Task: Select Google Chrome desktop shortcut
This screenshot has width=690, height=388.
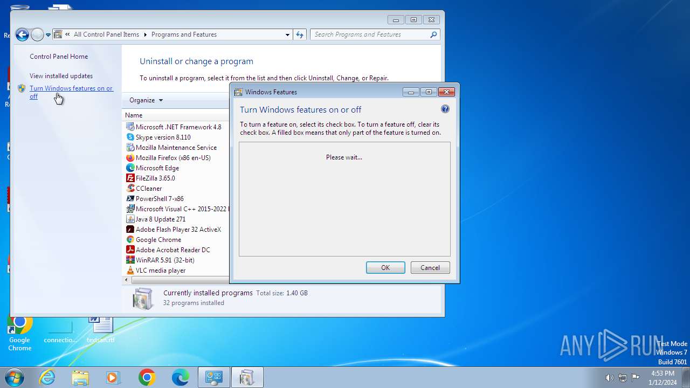Action: pyautogui.click(x=19, y=332)
